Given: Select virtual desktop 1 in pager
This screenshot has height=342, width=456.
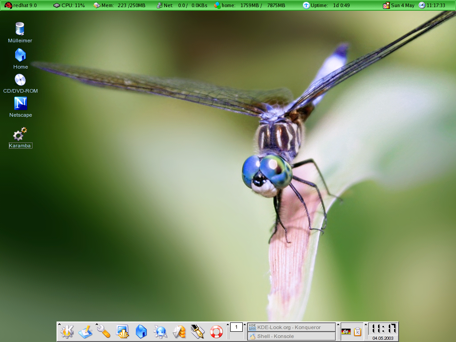Looking at the screenshot, I should tap(236, 327).
